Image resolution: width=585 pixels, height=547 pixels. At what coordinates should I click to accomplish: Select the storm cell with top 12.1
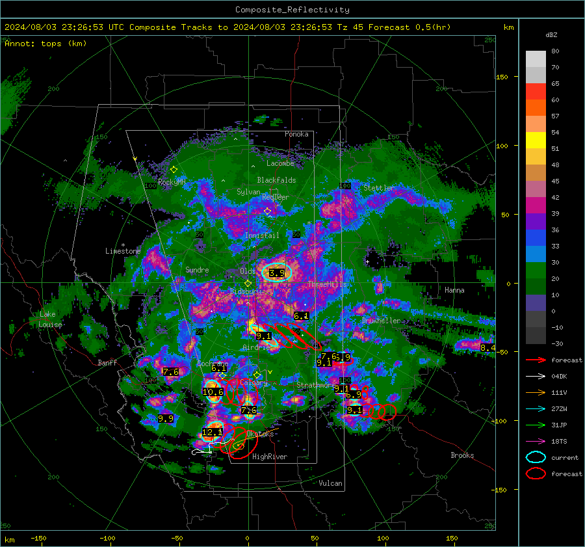coord(213,432)
